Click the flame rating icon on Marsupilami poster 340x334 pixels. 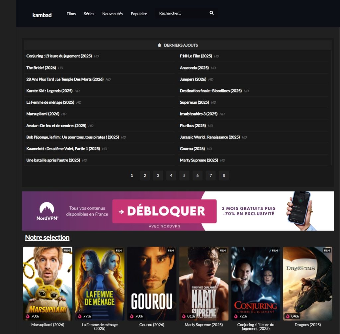(27, 316)
